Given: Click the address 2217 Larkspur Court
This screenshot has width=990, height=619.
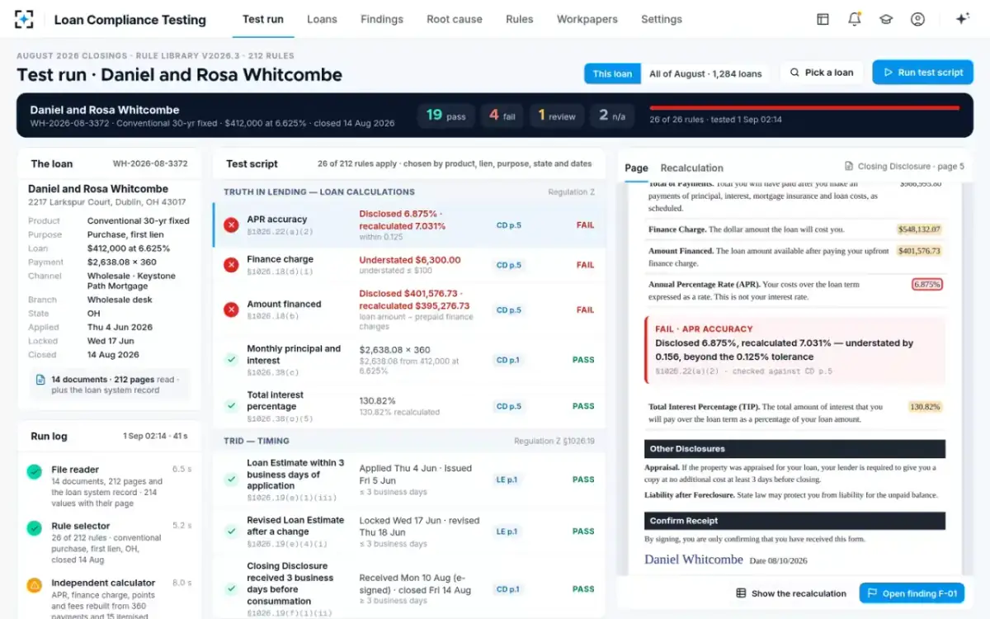Looking at the screenshot, I should [106, 202].
